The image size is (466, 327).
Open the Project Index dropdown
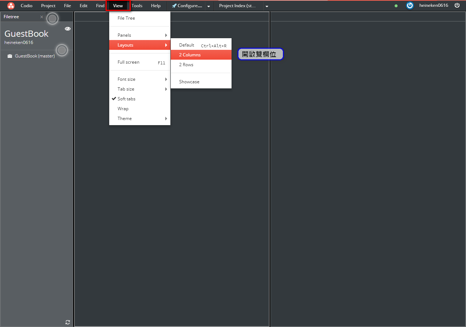267,6
